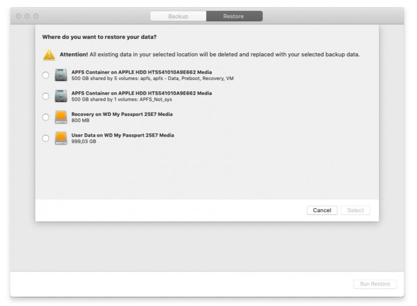Image resolution: width=417 pixels, height=306 pixels.
Task: Click the orange drive icon for Recovery 800 MB
Action: [x=61, y=117]
